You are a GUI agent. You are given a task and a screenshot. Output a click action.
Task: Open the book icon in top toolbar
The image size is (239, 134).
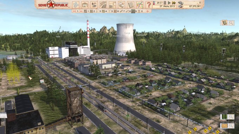point(131,5)
